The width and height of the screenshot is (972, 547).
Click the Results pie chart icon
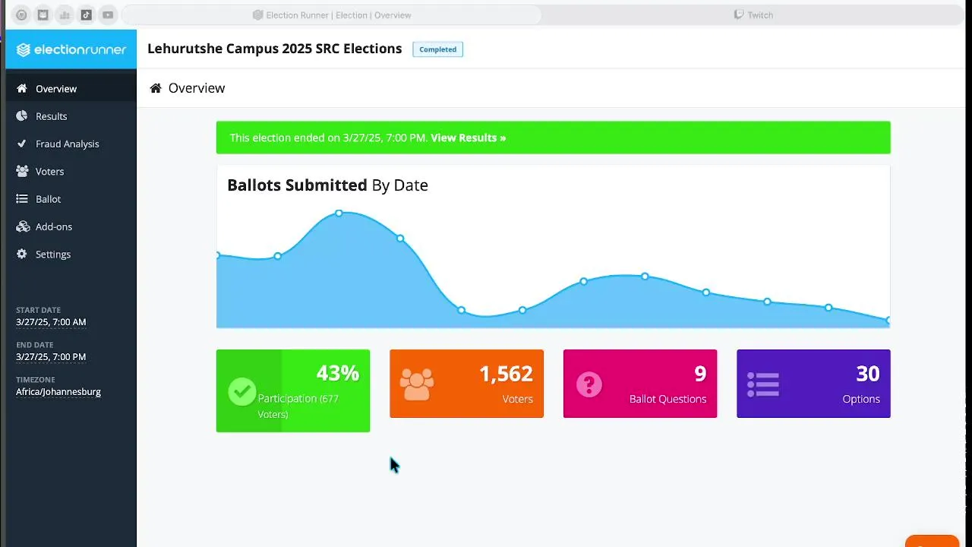22,116
